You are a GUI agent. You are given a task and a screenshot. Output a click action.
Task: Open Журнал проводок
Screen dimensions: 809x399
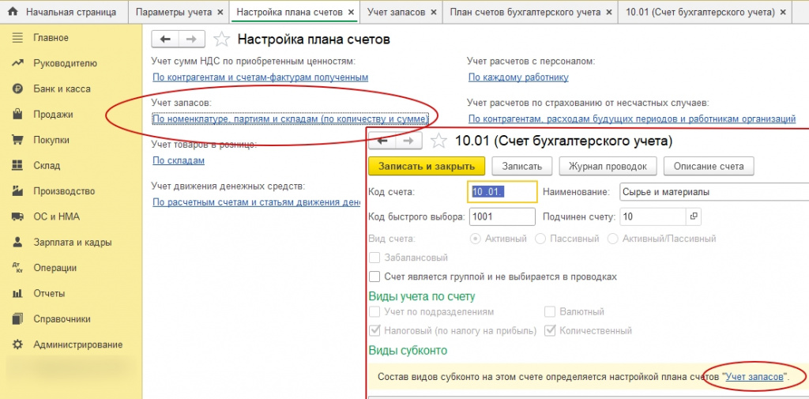point(608,166)
